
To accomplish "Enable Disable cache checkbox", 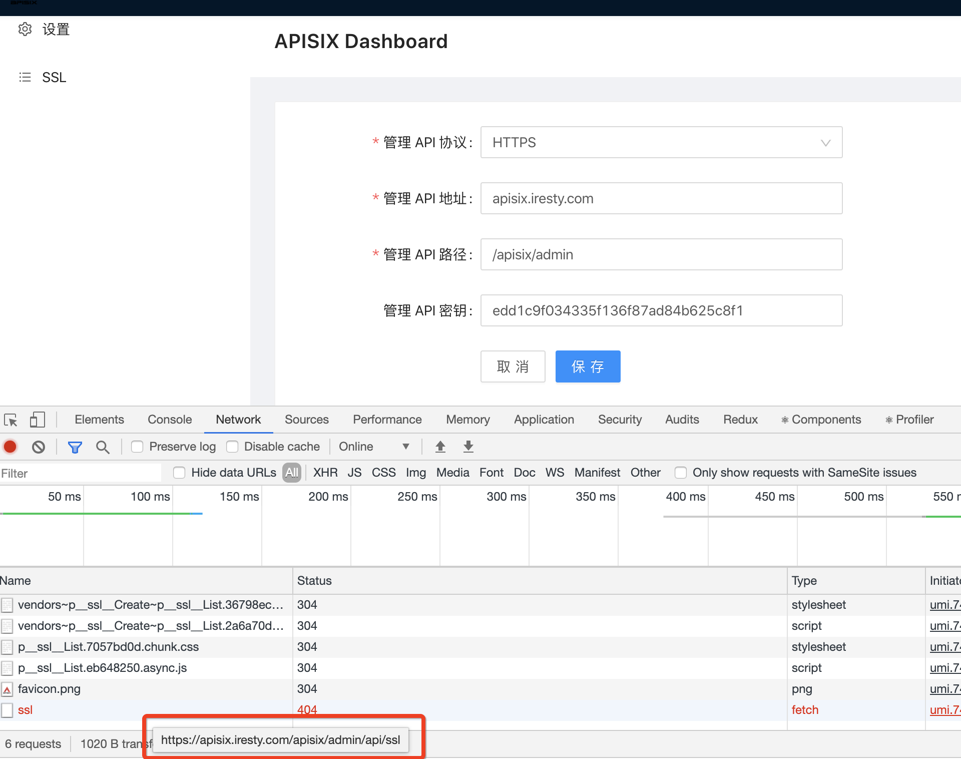I will coord(232,447).
